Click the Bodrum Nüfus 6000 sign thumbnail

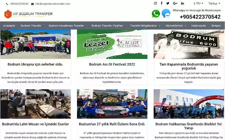tap(189, 44)
